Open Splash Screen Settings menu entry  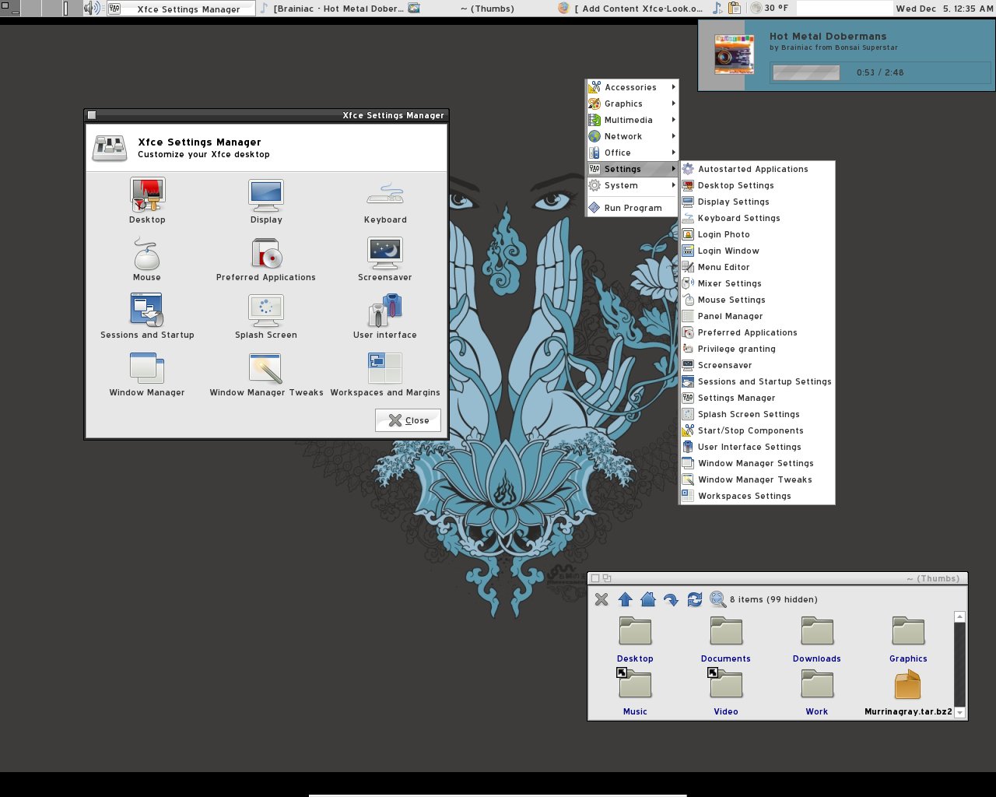[x=757, y=414]
